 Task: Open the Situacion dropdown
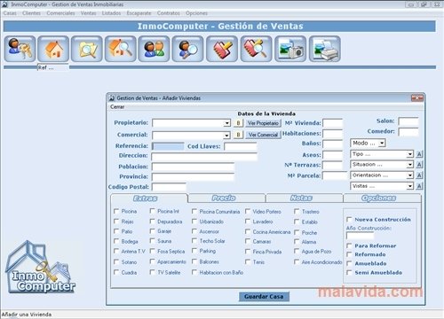[409, 165]
